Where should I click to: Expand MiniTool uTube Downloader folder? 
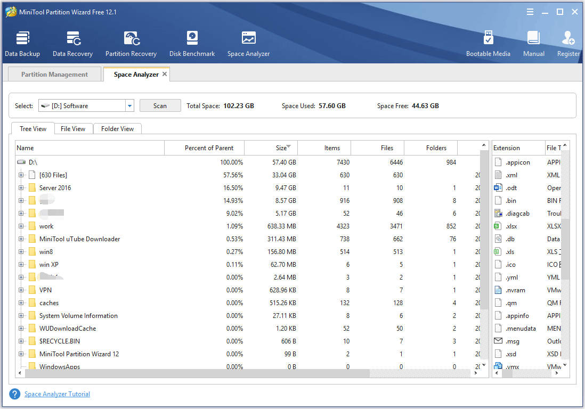(x=21, y=239)
